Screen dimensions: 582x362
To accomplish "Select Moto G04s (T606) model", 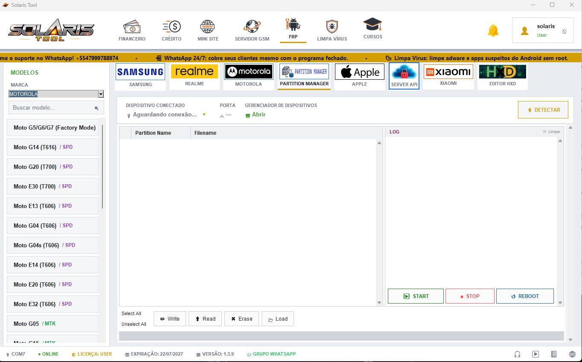I will pos(53,245).
